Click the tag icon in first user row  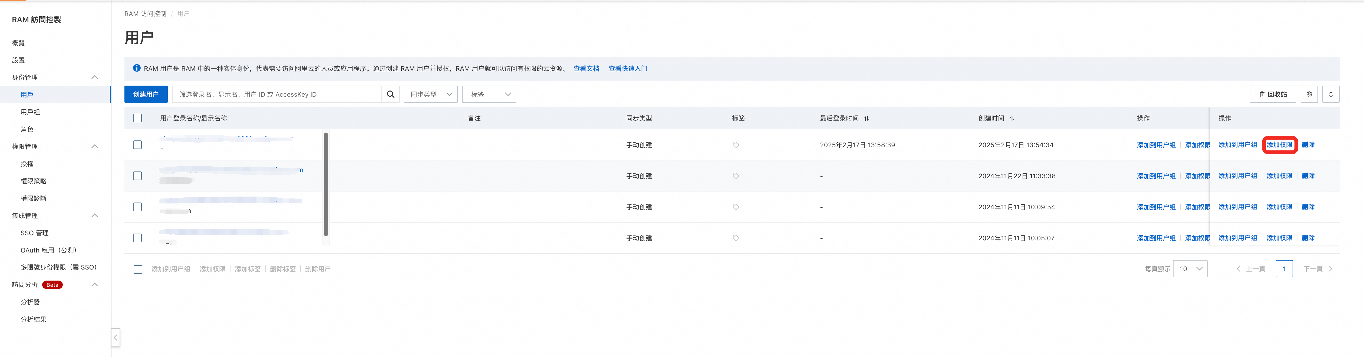coord(736,145)
